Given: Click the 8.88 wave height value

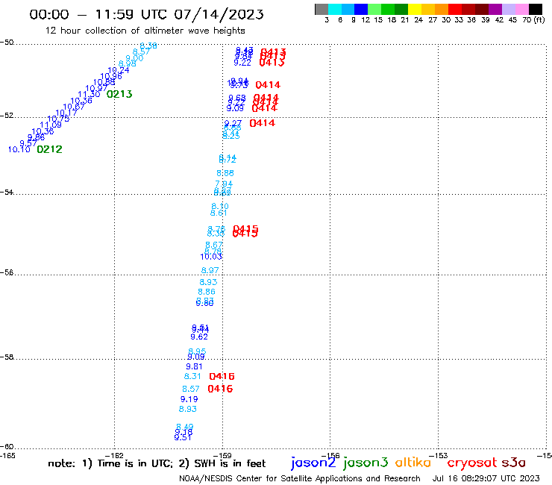Looking at the screenshot, I should click(225, 173).
